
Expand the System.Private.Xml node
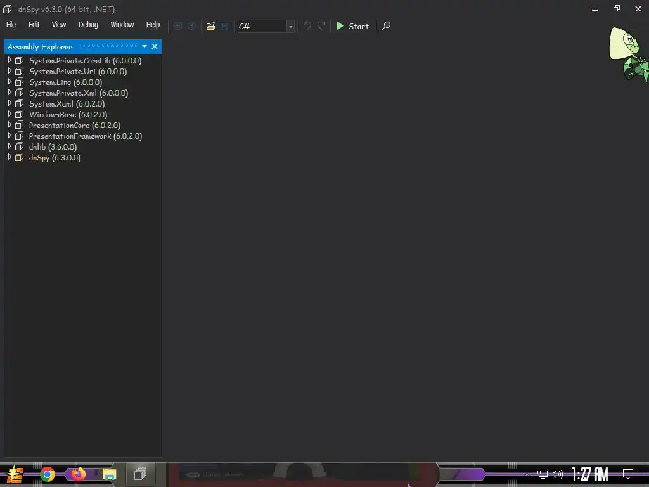tap(10, 93)
